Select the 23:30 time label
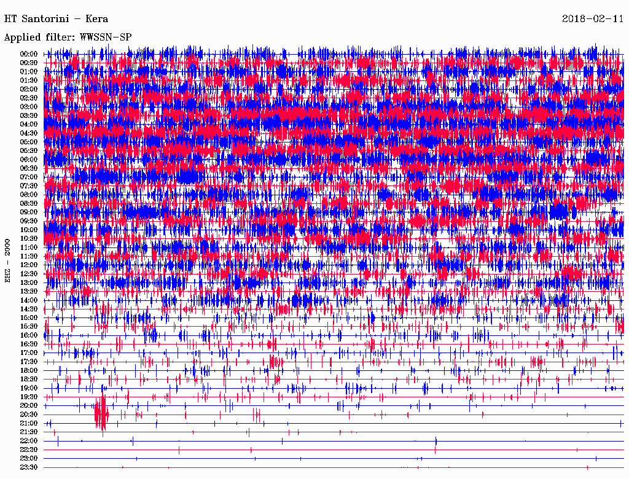This screenshot has height=479, width=629. point(28,467)
